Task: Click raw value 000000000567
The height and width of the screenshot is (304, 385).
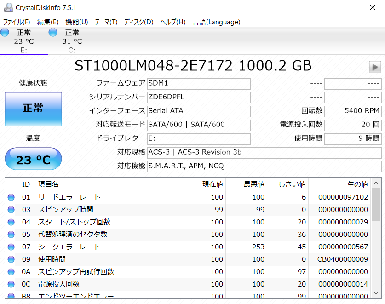Action: coord(343,247)
